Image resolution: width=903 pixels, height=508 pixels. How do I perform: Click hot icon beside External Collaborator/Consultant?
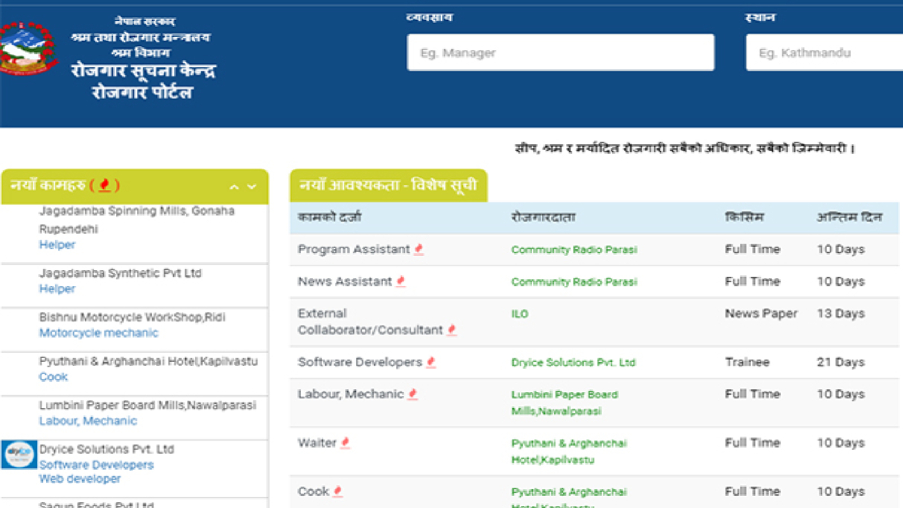[x=451, y=330]
